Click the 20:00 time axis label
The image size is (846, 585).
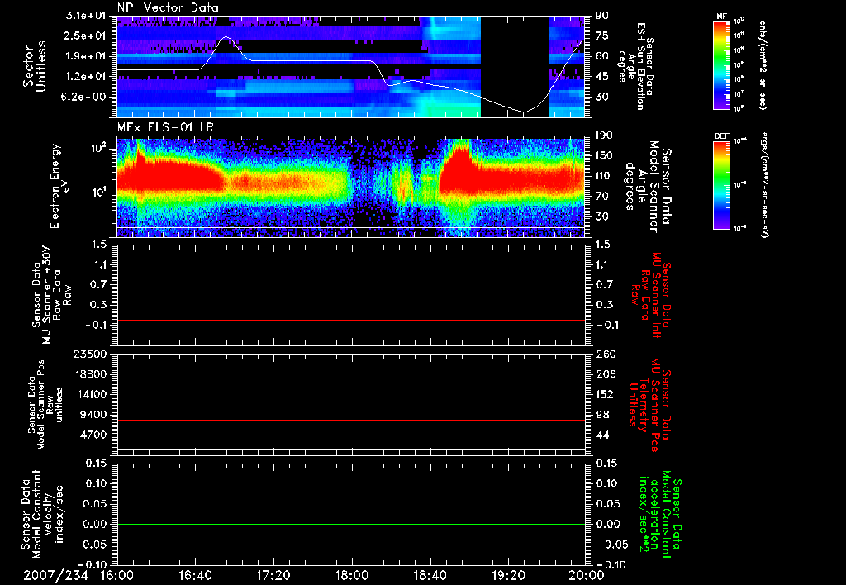(587, 576)
